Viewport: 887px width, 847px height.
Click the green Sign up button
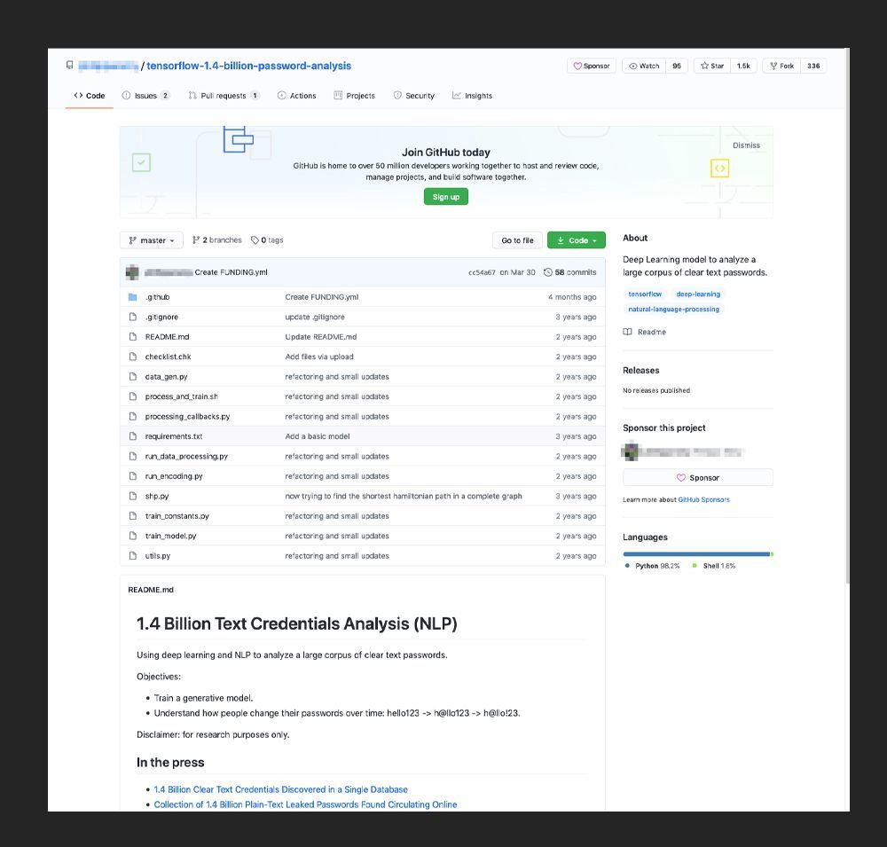(x=446, y=197)
